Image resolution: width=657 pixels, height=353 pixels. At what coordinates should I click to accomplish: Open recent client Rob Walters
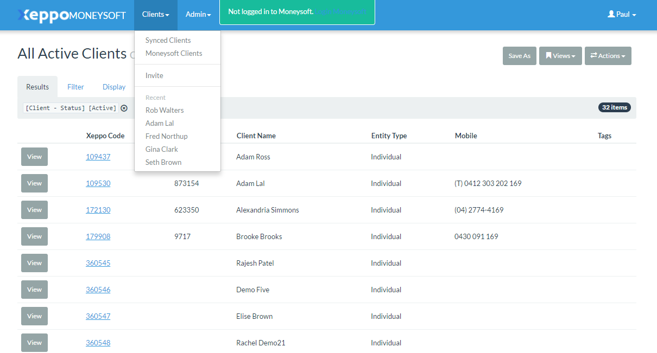[x=165, y=110]
